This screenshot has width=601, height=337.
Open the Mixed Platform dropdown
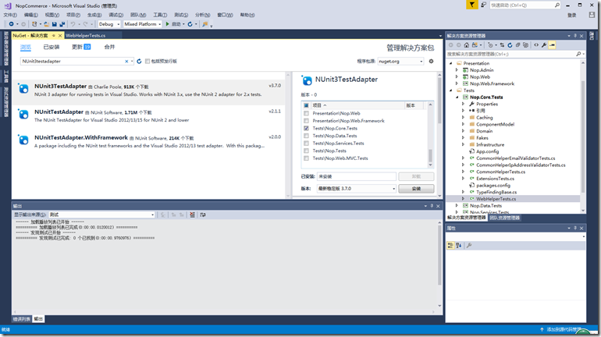[143, 24]
